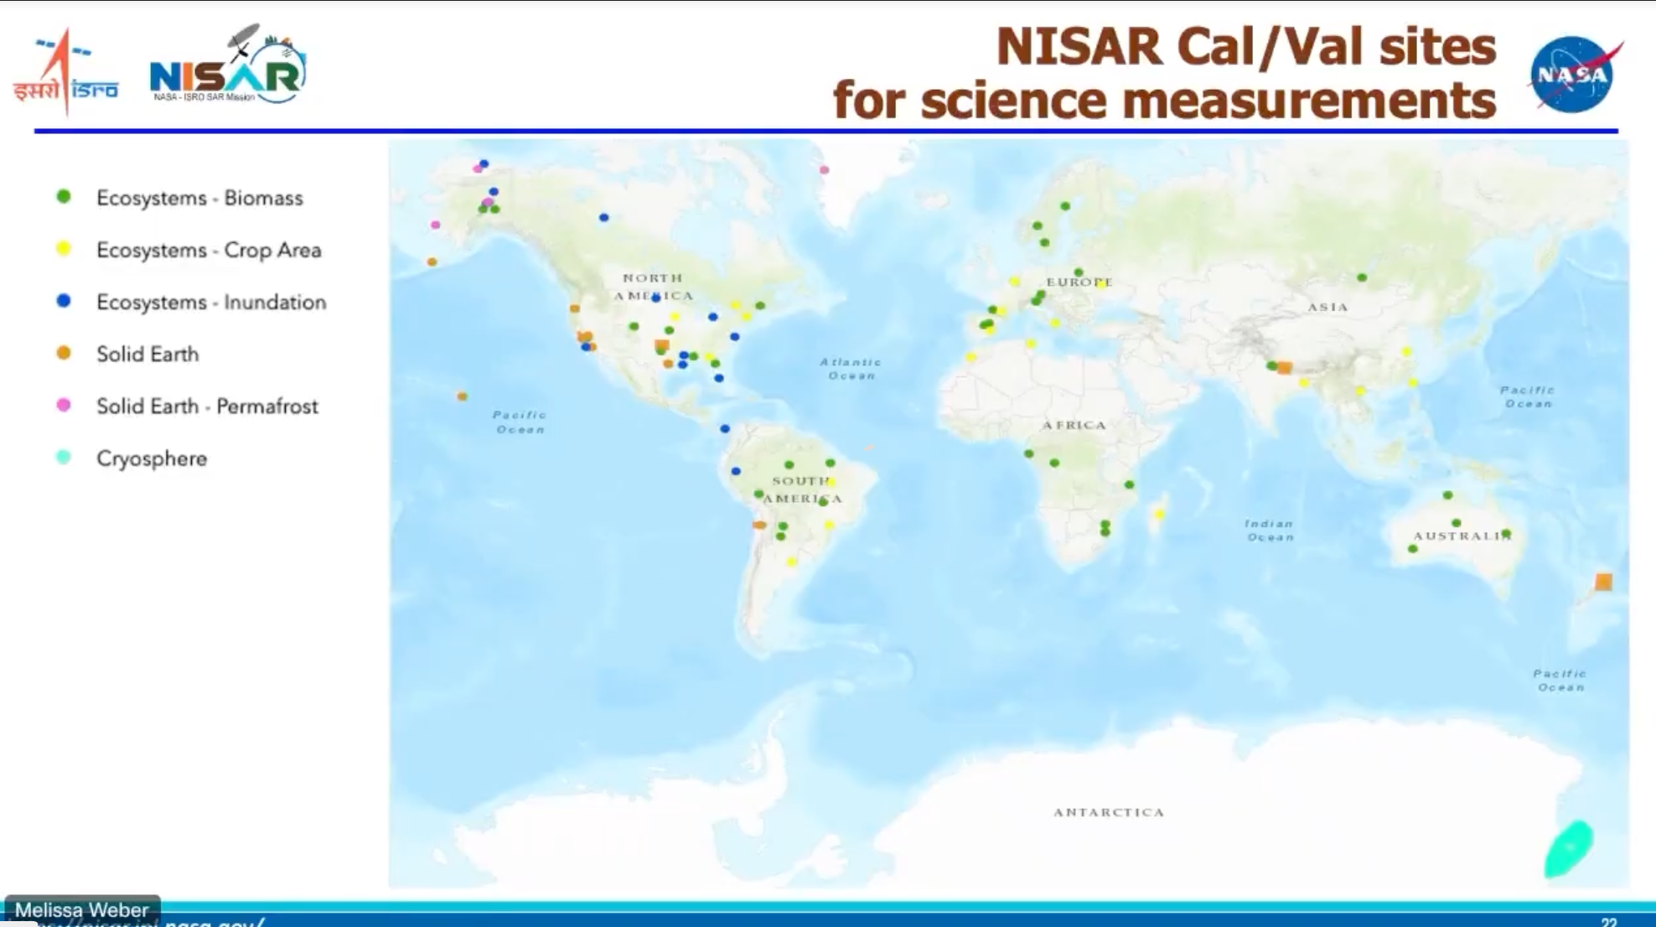Click the NORTH AMERICA map label

[x=654, y=287]
